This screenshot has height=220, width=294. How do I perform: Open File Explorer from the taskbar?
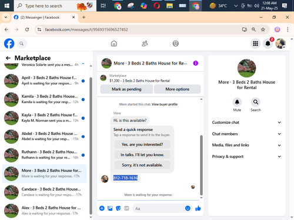coord(169,6)
